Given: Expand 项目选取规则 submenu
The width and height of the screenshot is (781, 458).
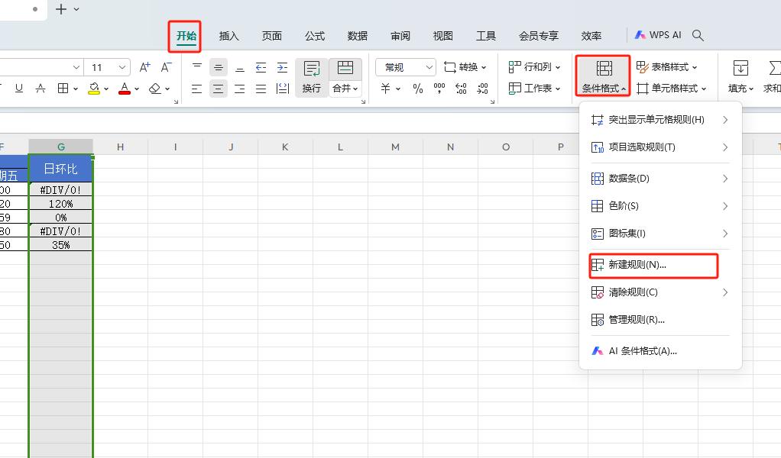Looking at the screenshot, I should click(660, 147).
